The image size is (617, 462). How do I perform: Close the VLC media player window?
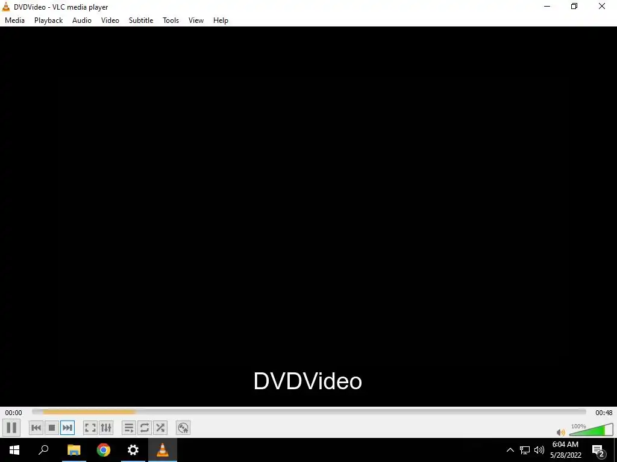(x=602, y=6)
